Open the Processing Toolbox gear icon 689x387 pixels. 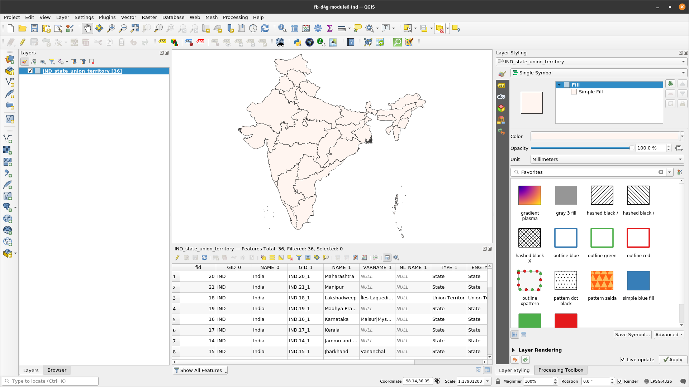point(318,29)
